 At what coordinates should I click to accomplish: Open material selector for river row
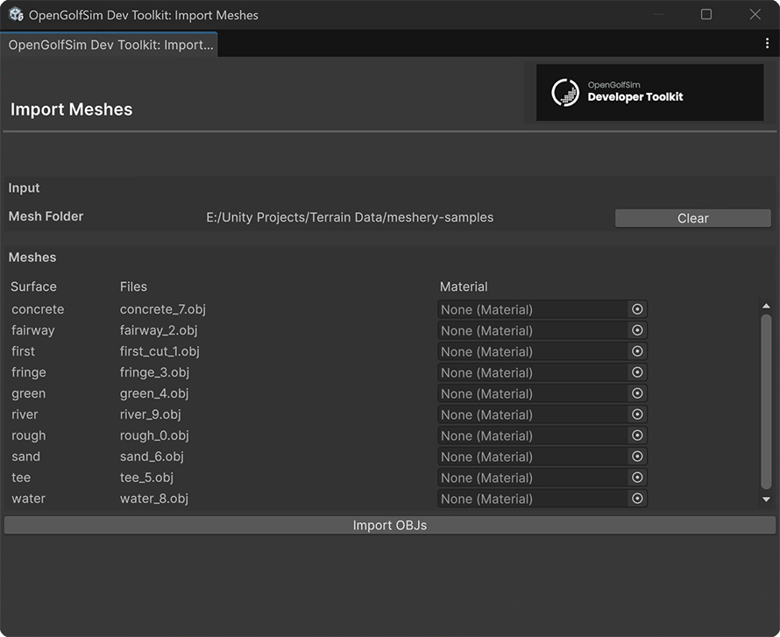637,414
